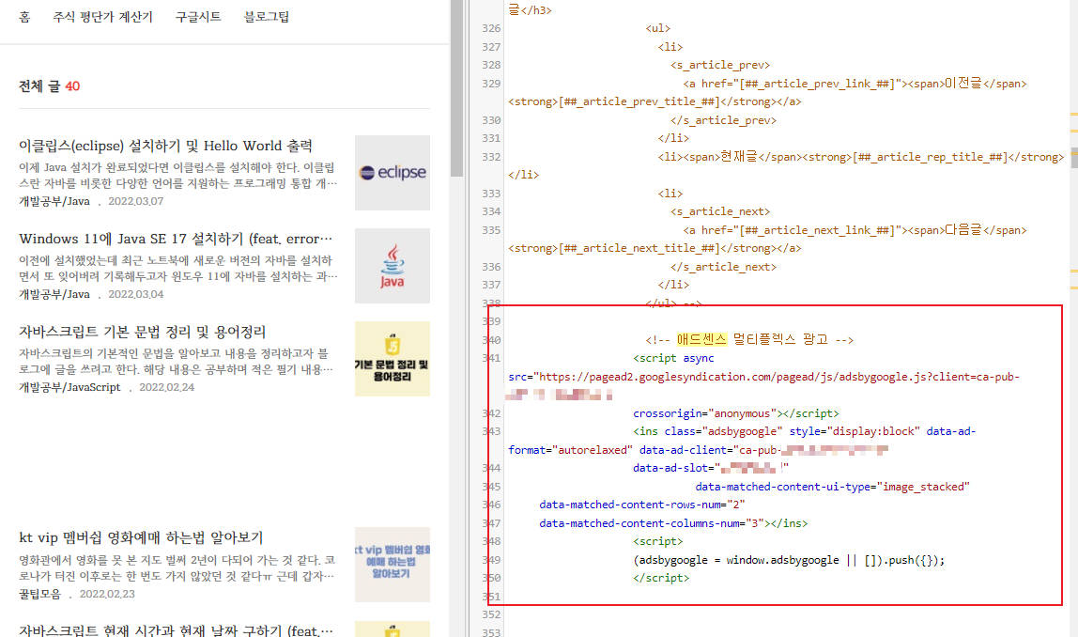Open the 블로그팁 menu item

click(x=266, y=17)
